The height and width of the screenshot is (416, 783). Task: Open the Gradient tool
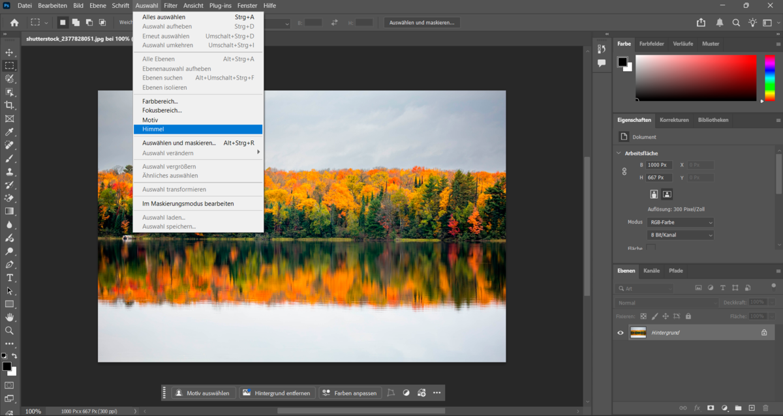pyautogui.click(x=9, y=211)
